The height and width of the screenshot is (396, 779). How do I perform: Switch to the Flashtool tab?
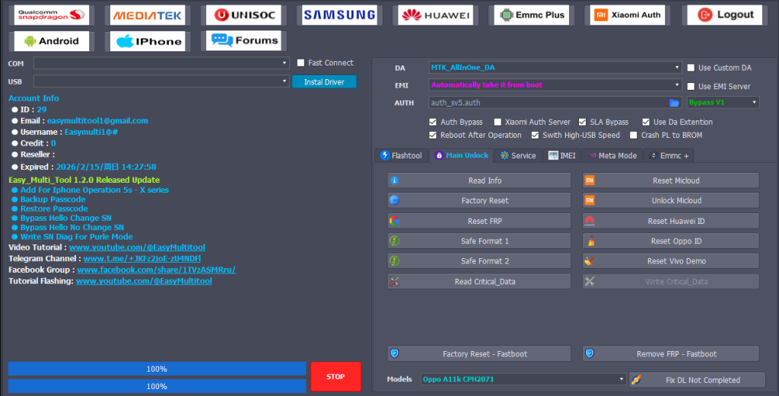(x=402, y=155)
